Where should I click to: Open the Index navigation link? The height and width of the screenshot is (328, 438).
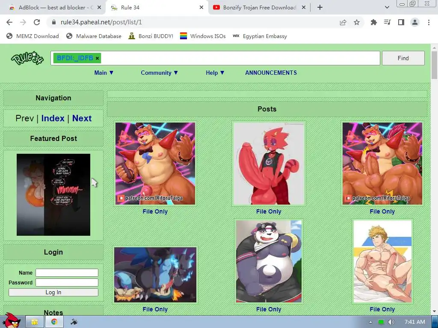53,118
